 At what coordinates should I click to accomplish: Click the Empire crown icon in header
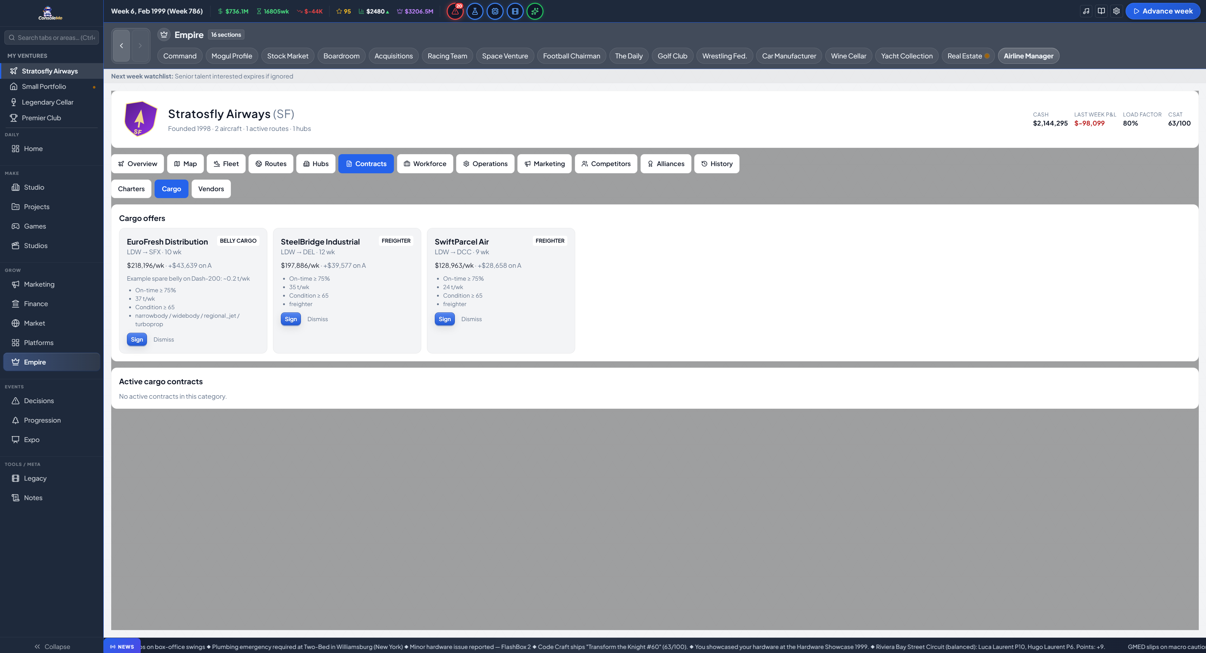pos(164,35)
